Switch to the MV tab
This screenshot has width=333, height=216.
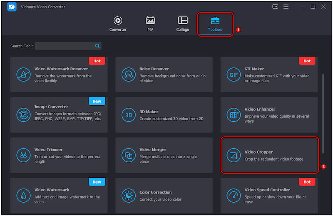point(150,24)
